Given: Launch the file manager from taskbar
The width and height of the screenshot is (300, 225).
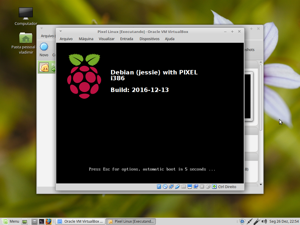Looking at the screenshot, I should click(x=35, y=221).
